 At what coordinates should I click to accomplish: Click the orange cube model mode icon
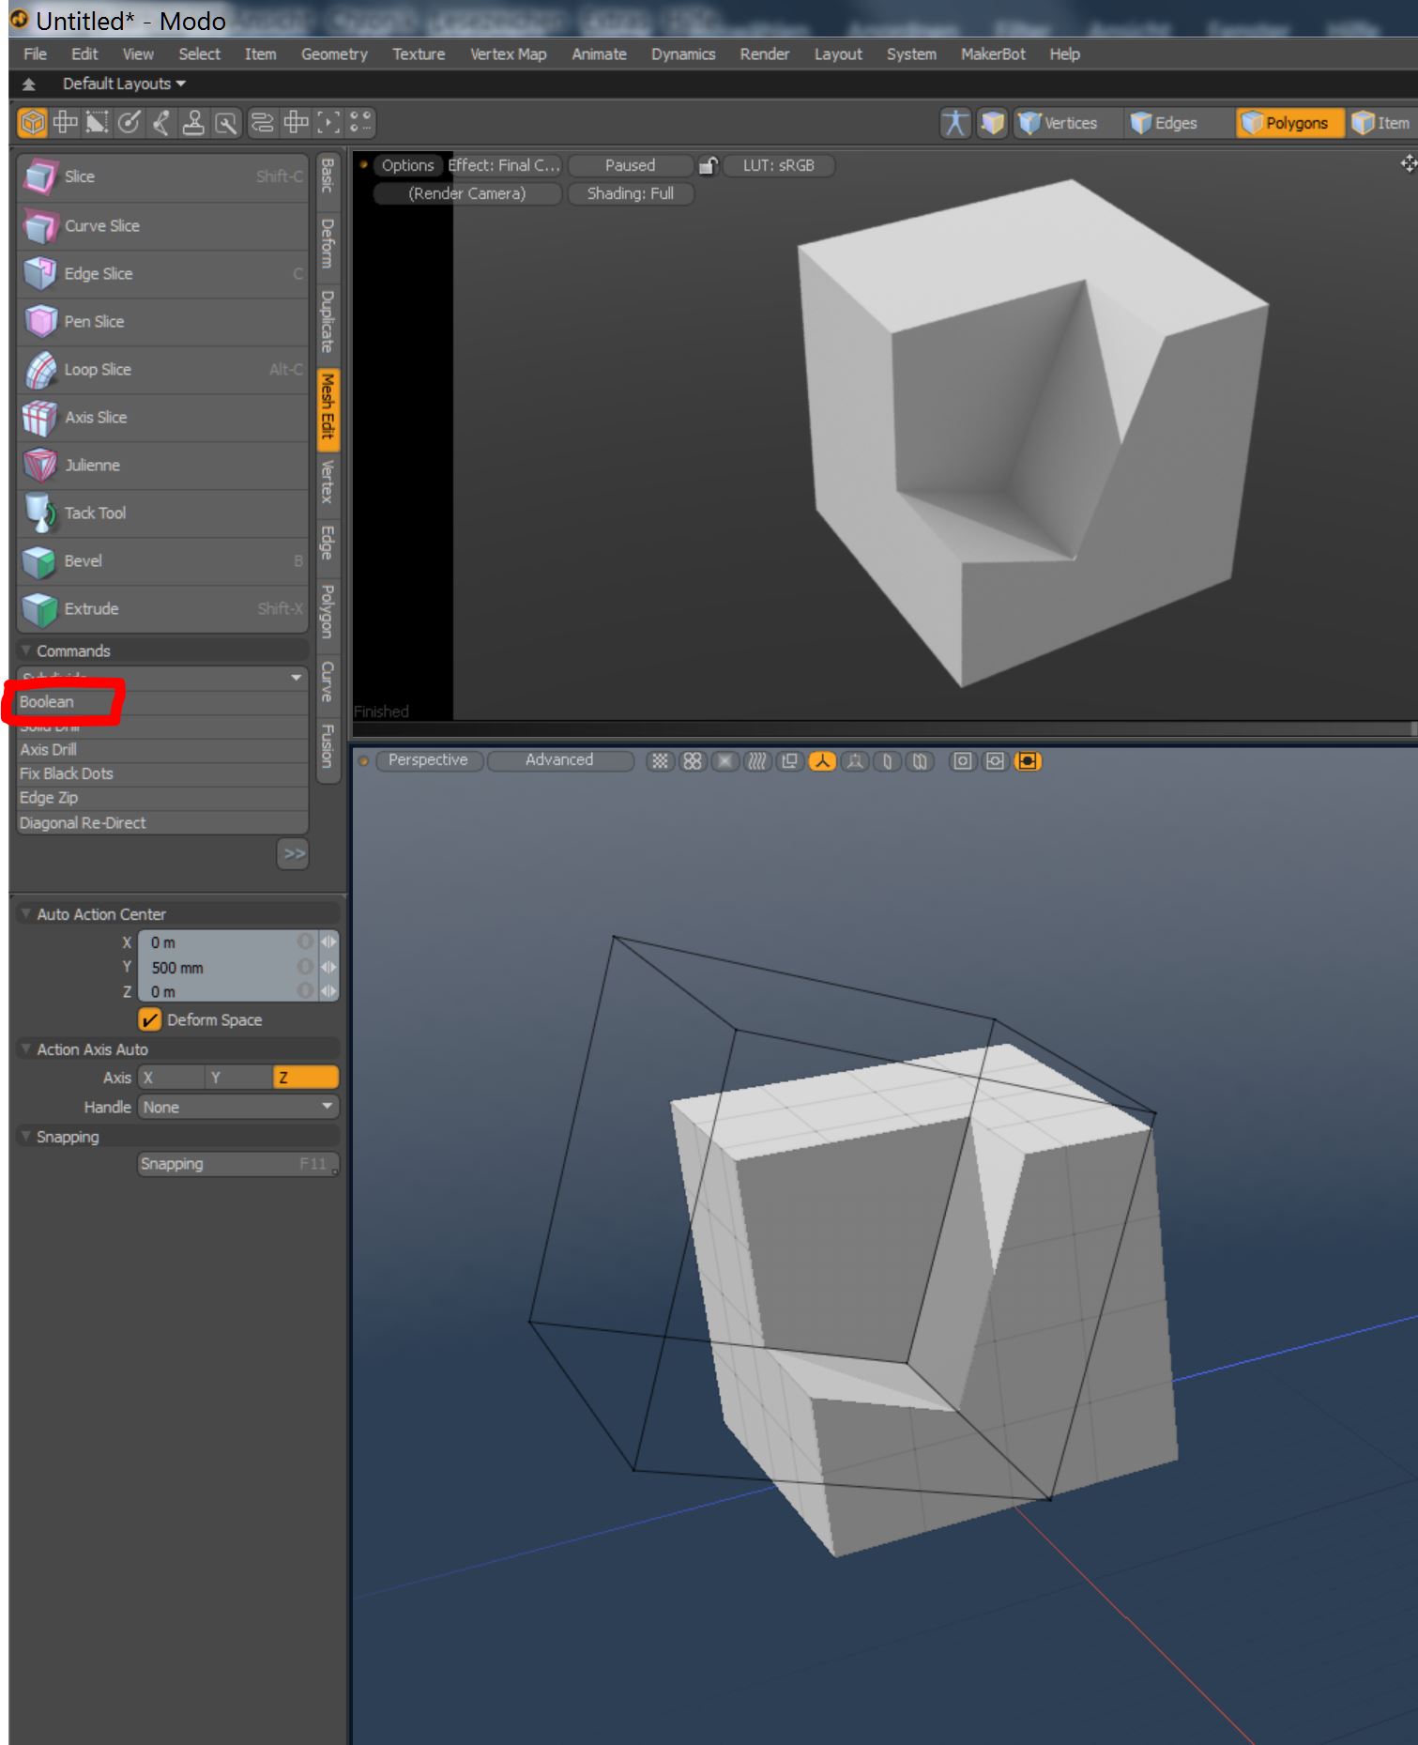[x=33, y=123]
